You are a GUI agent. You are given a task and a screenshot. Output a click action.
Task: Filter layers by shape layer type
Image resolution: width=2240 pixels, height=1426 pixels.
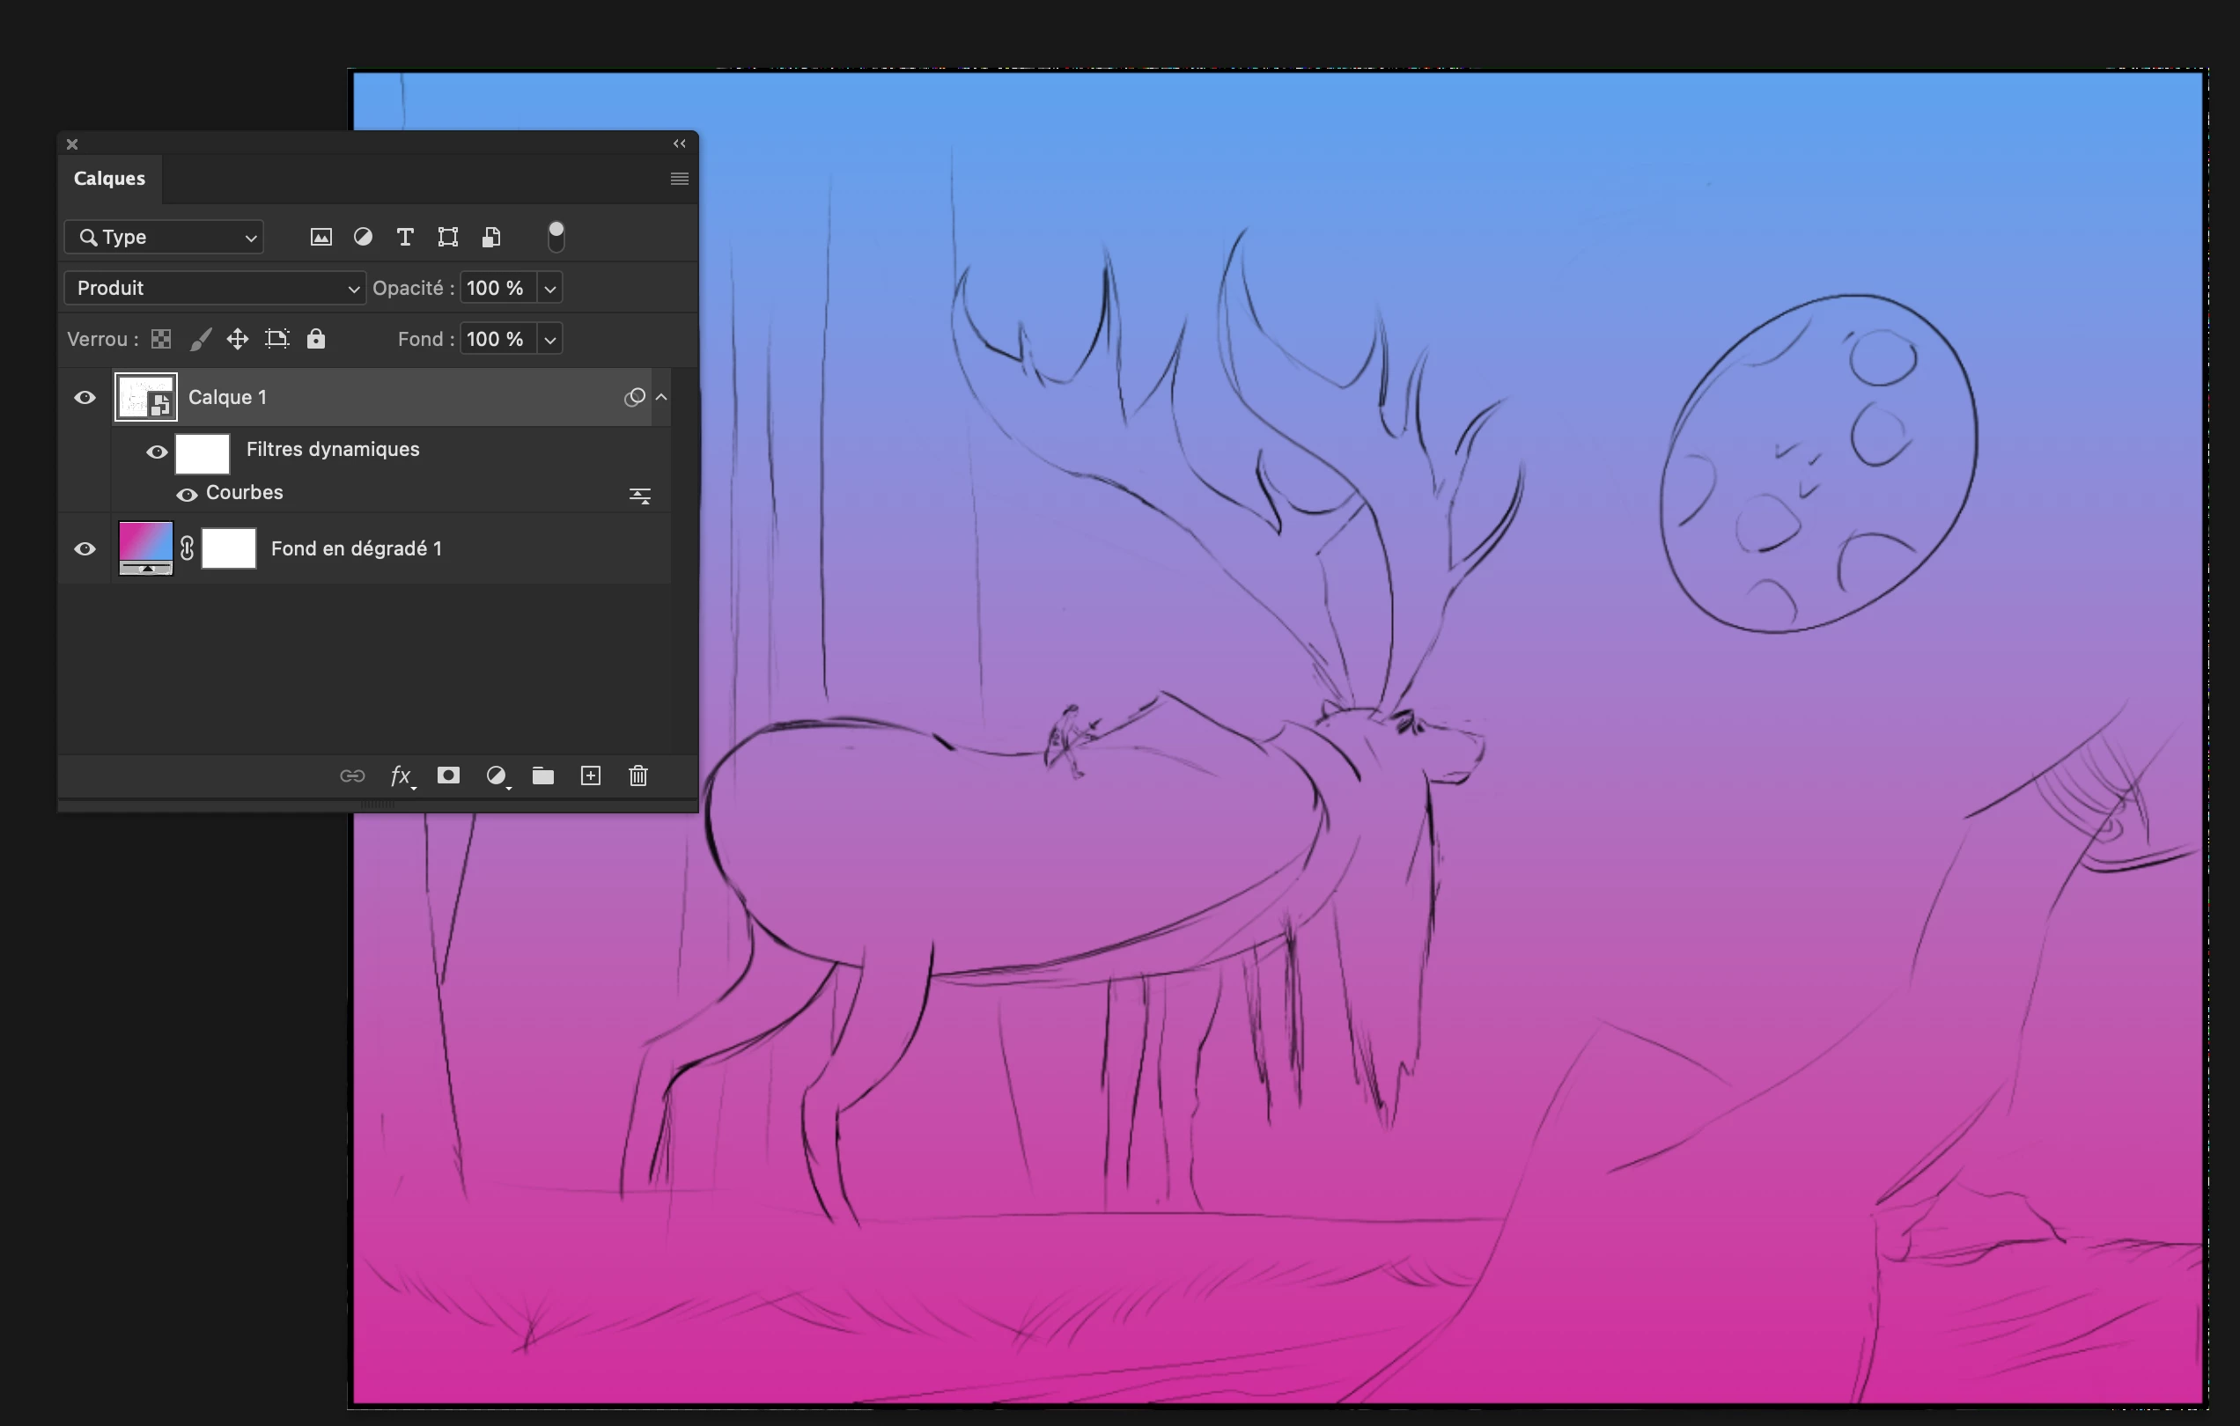coord(447,237)
